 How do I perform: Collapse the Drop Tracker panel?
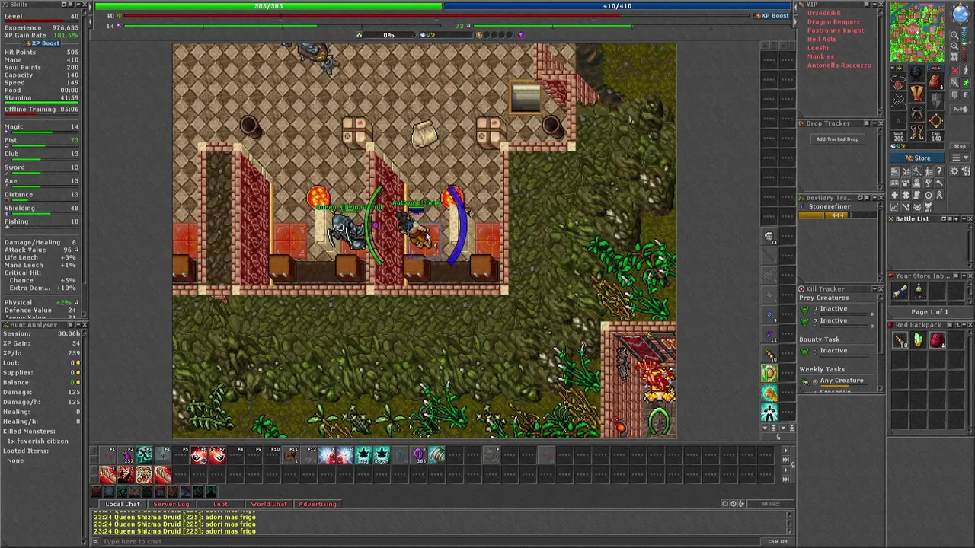point(873,123)
